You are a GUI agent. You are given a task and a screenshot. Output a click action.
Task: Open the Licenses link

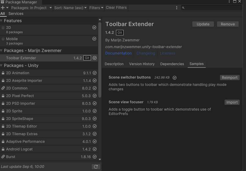(167, 53)
